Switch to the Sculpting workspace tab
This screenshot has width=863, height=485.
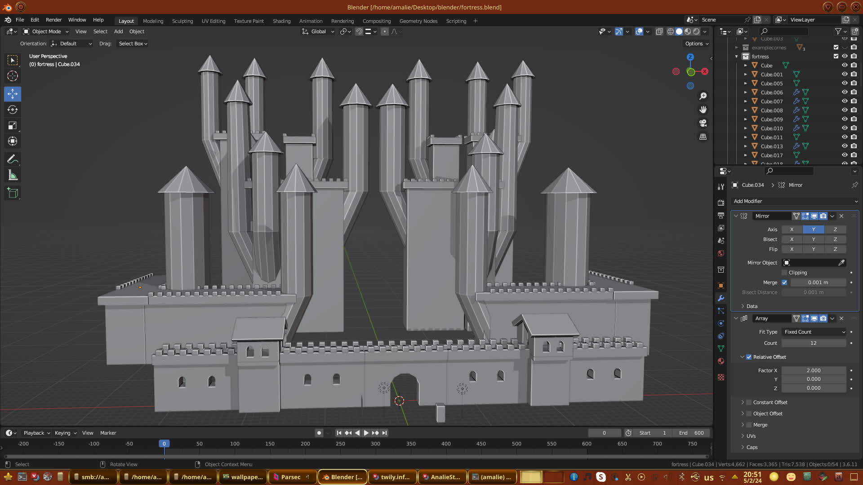coord(182,21)
